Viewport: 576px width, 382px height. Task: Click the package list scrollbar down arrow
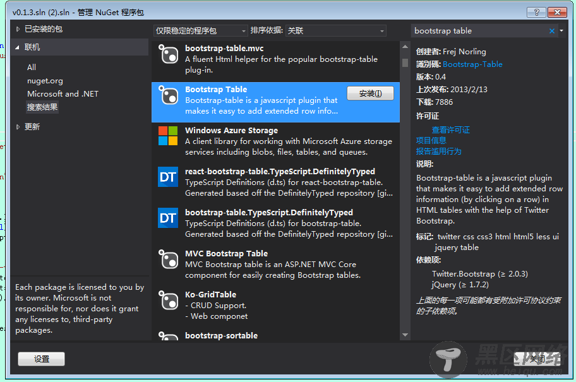click(405, 335)
